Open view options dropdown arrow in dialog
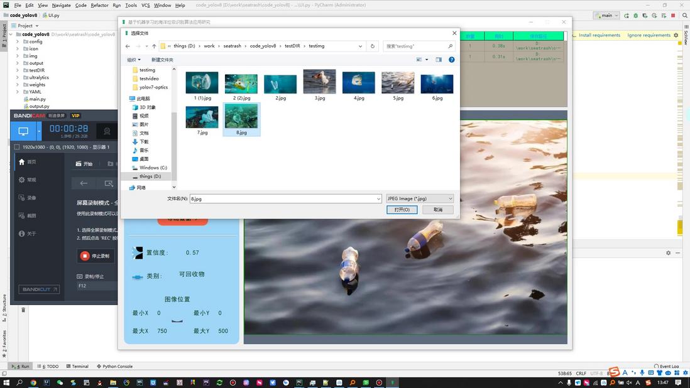Viewport: 690px width, 388px height. coord(427,60)
